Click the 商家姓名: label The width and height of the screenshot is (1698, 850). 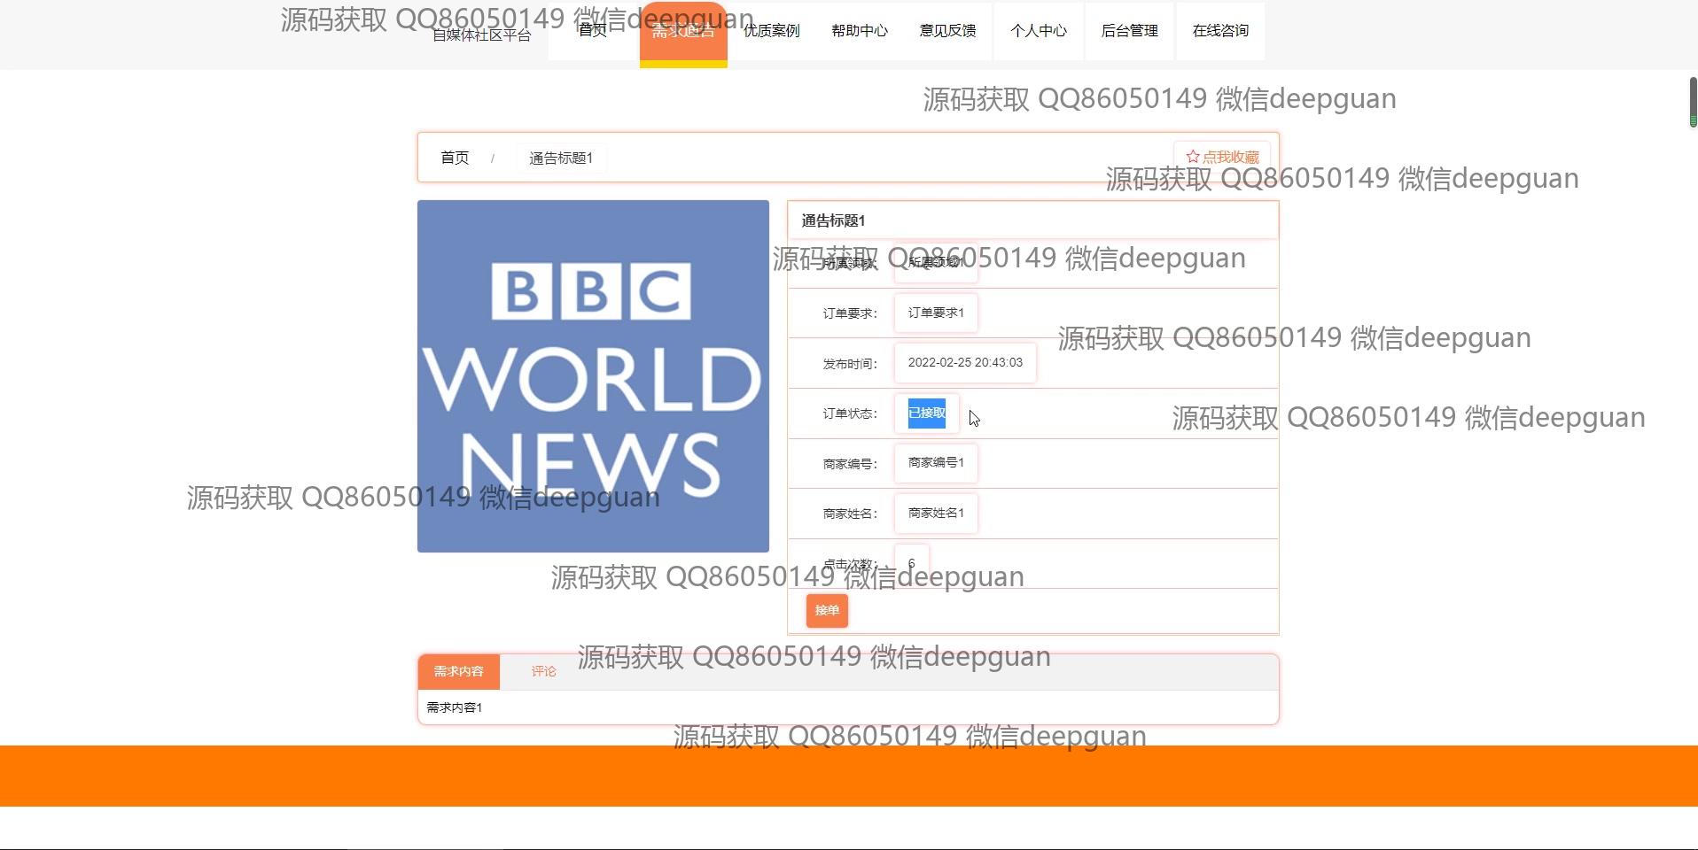(x=850, y=514)
